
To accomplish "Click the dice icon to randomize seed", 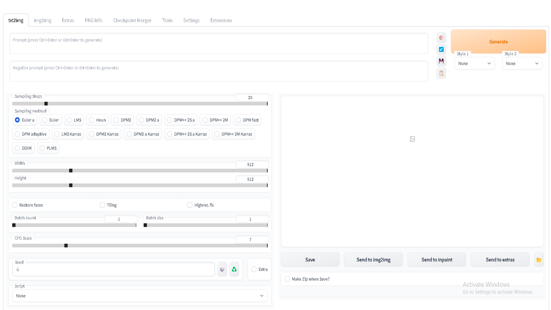I will 222,269.
